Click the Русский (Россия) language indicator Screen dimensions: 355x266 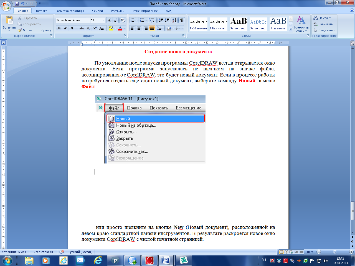tap(80, 252)
